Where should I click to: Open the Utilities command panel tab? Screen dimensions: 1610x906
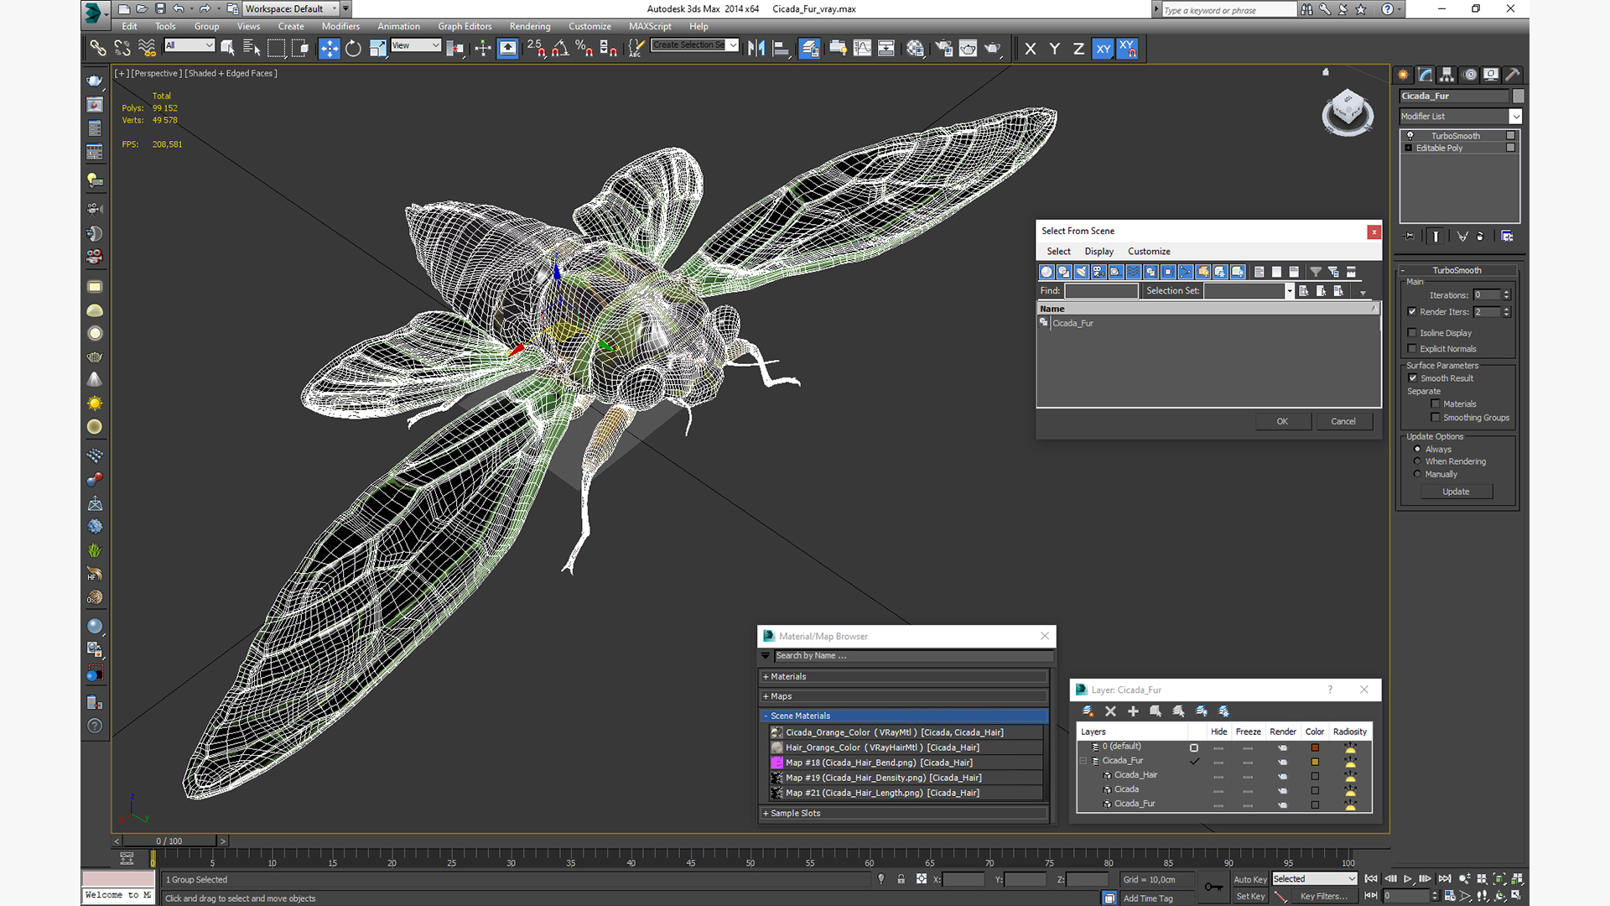point(1512,75)
